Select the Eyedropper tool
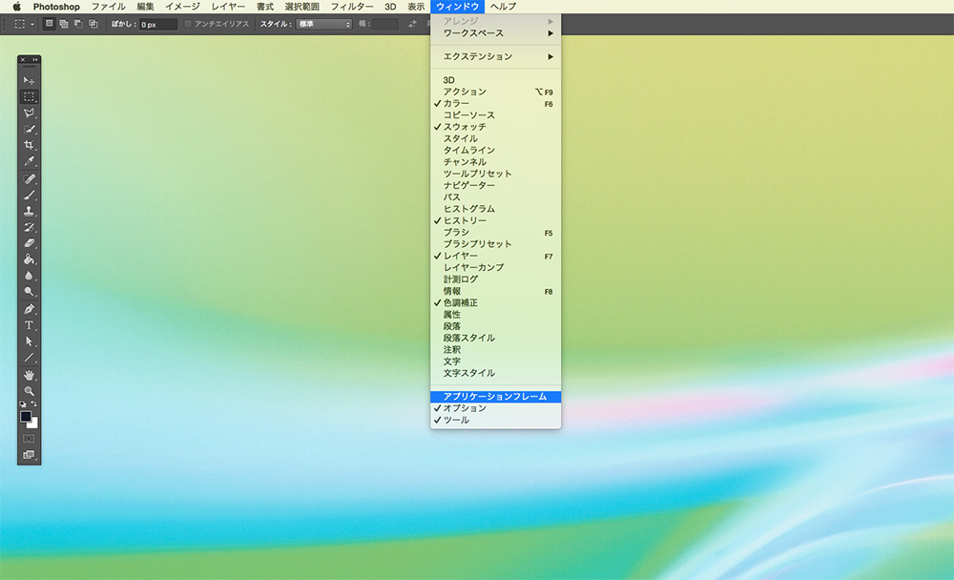The height and width of the screenshot is (580, 954). pyautogui.click(x=29, y=161)
